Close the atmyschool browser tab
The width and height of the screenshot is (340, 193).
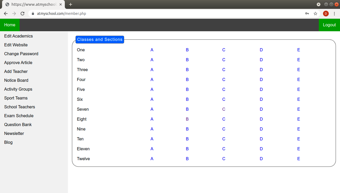tap(61, 4)
